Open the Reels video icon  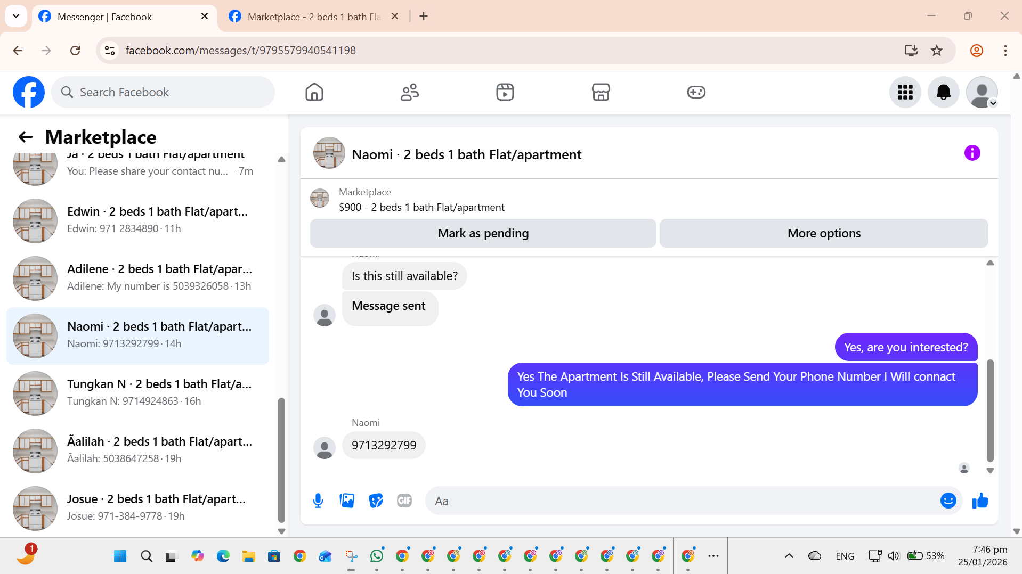click(505, 92)
